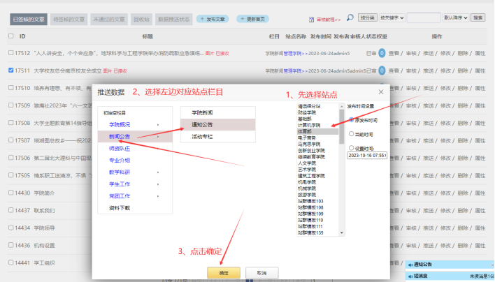Close the 推送数据 dialog with the X

(380, 91)
